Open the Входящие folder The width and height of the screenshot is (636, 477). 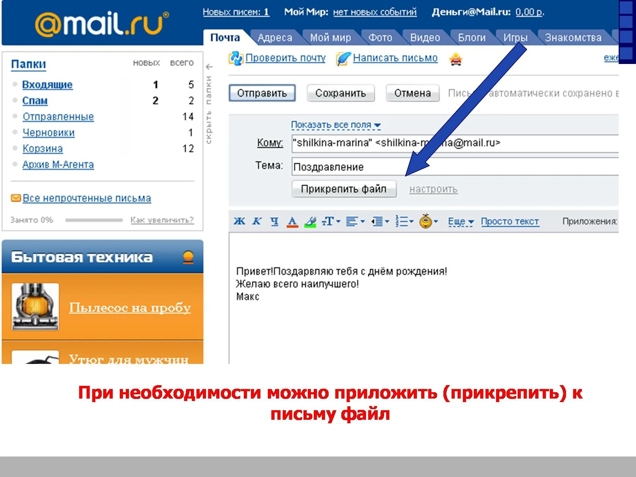tap(47, 85)
